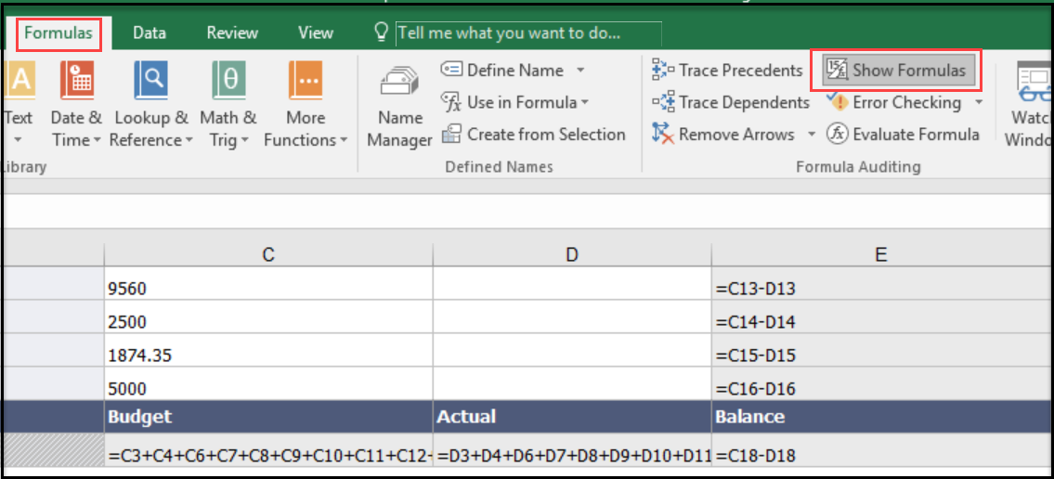The image size is (1054, 479).
Task: Open the Math & Trig functions icon
Action: (228, 80)
